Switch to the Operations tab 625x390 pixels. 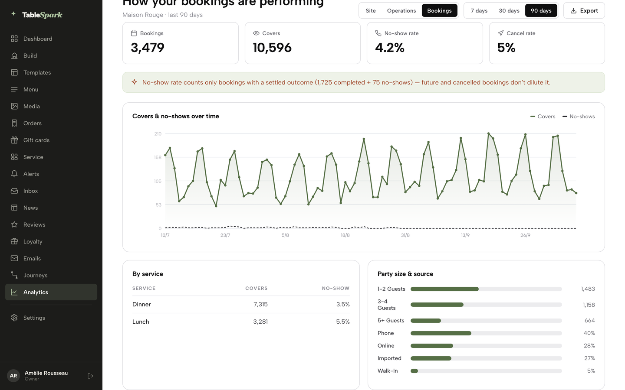pyautogui.click(x=401, y=10)
